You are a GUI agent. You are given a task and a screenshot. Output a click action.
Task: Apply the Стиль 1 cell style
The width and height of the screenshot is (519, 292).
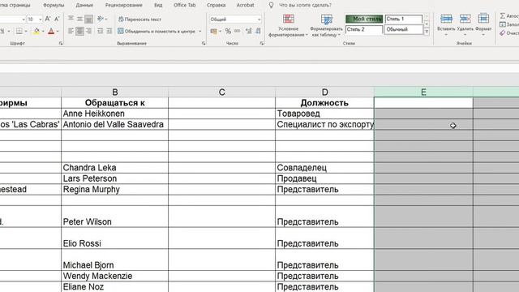coord(404,19)
